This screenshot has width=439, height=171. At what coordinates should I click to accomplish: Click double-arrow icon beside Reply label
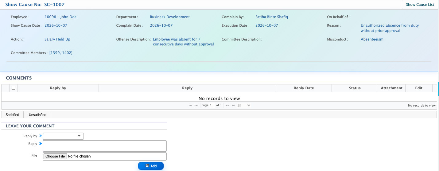click(41, 143)
